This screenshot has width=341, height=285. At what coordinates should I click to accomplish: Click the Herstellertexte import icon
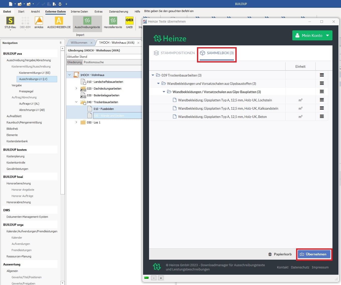[x=113, y=21]
